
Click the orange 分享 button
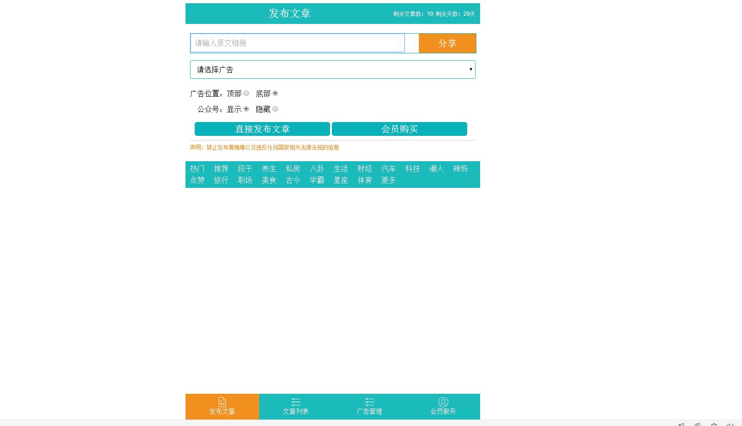click(447, 43)
